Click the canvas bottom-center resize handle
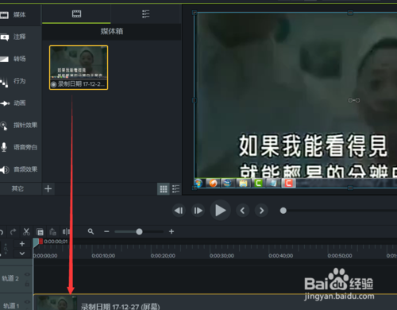 point(350,188)
